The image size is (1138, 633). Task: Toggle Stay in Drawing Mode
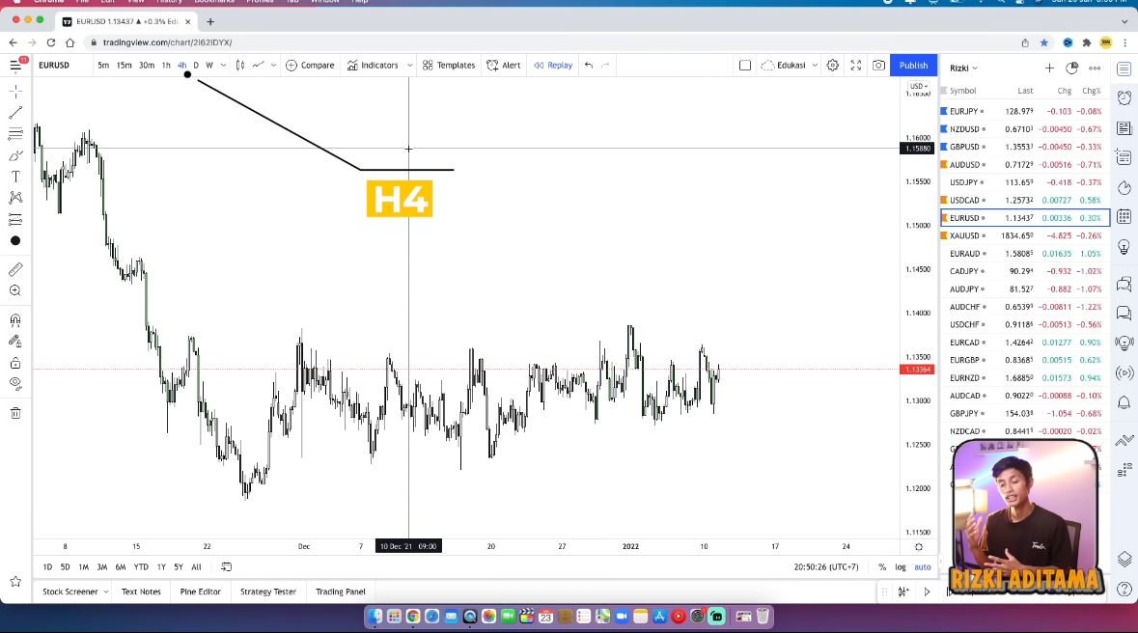[x=15, y=342]
